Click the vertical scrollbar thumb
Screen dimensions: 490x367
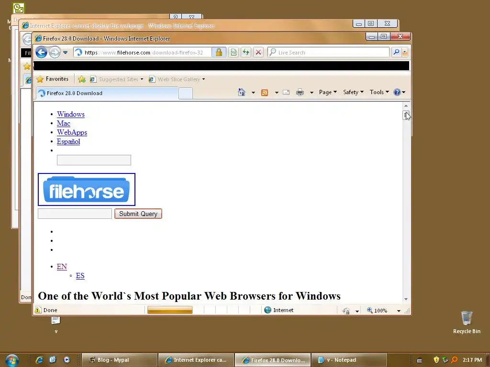406,115
